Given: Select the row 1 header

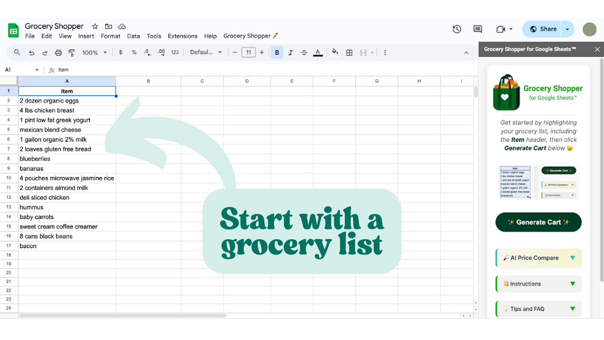Looking at the screenshot, I should 9,91.
